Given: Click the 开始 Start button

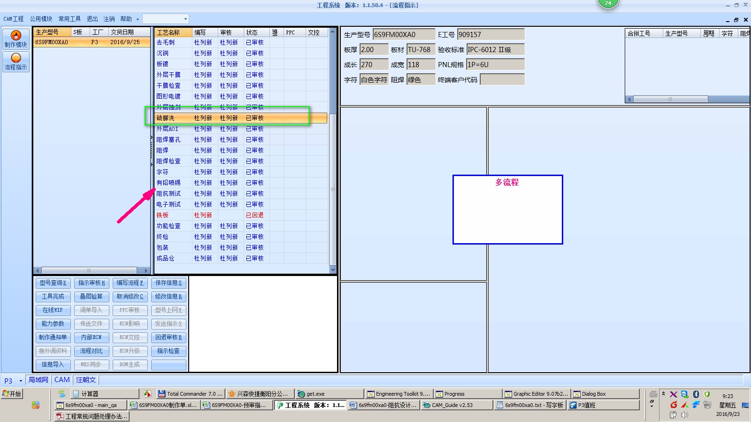Looking at the screenshot, I should click(12, 394).
